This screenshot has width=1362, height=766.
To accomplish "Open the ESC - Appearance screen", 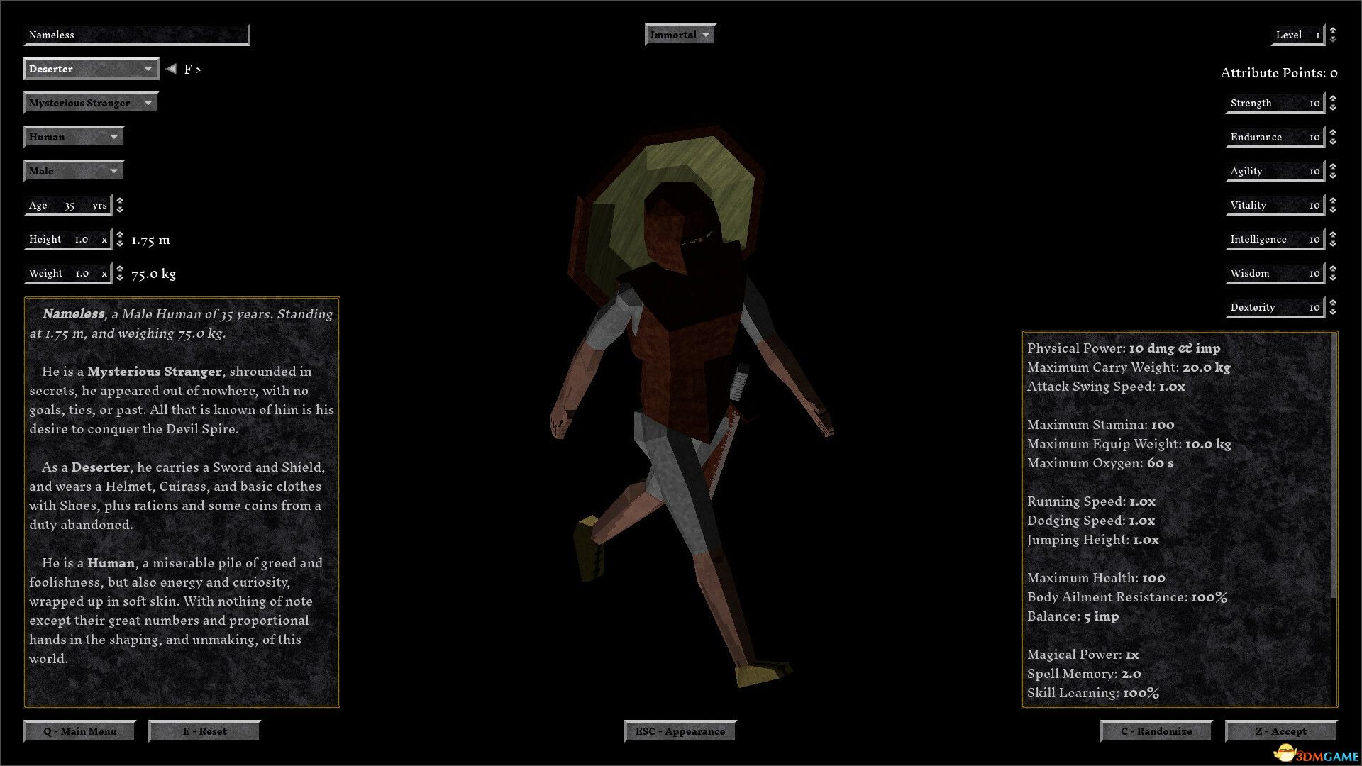I will (x=680, y=731).
